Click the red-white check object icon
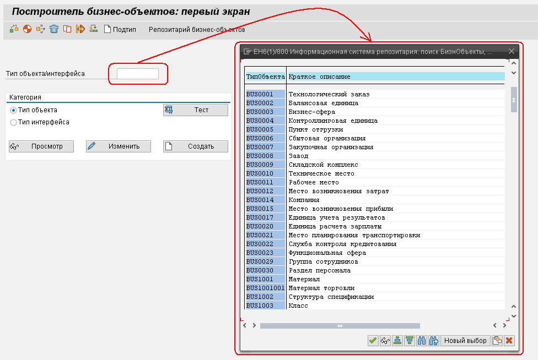The height and width of the screenshot is (360, 538). [27, 29]
